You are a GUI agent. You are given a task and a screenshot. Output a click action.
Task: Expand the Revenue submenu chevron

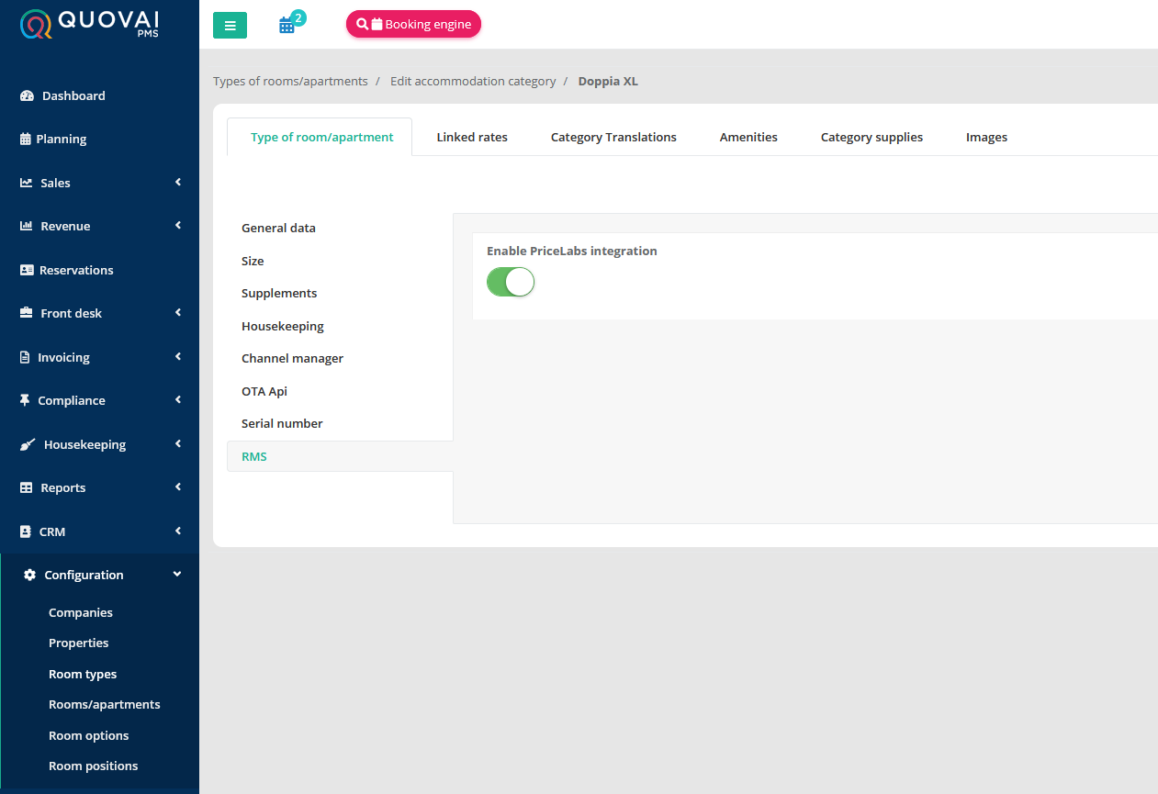(178, 226)
